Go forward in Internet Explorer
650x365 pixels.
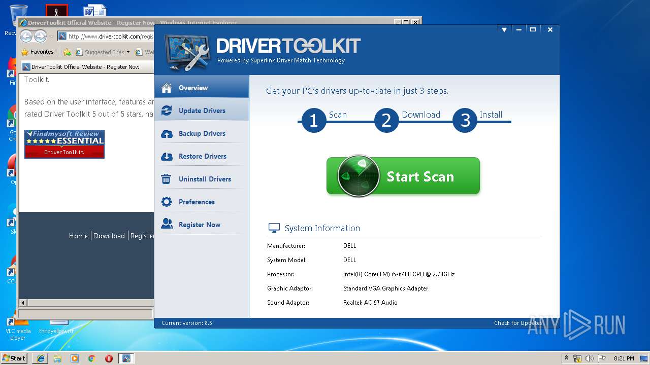coord(41,36)
